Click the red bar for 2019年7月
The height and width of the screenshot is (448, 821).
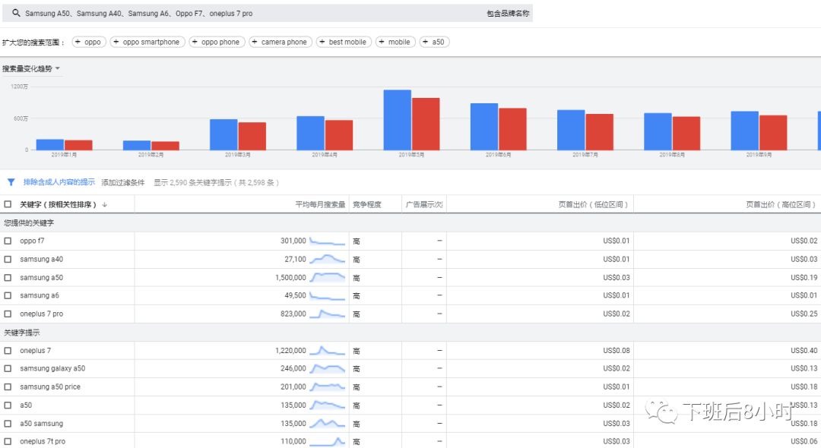point(600,131)
